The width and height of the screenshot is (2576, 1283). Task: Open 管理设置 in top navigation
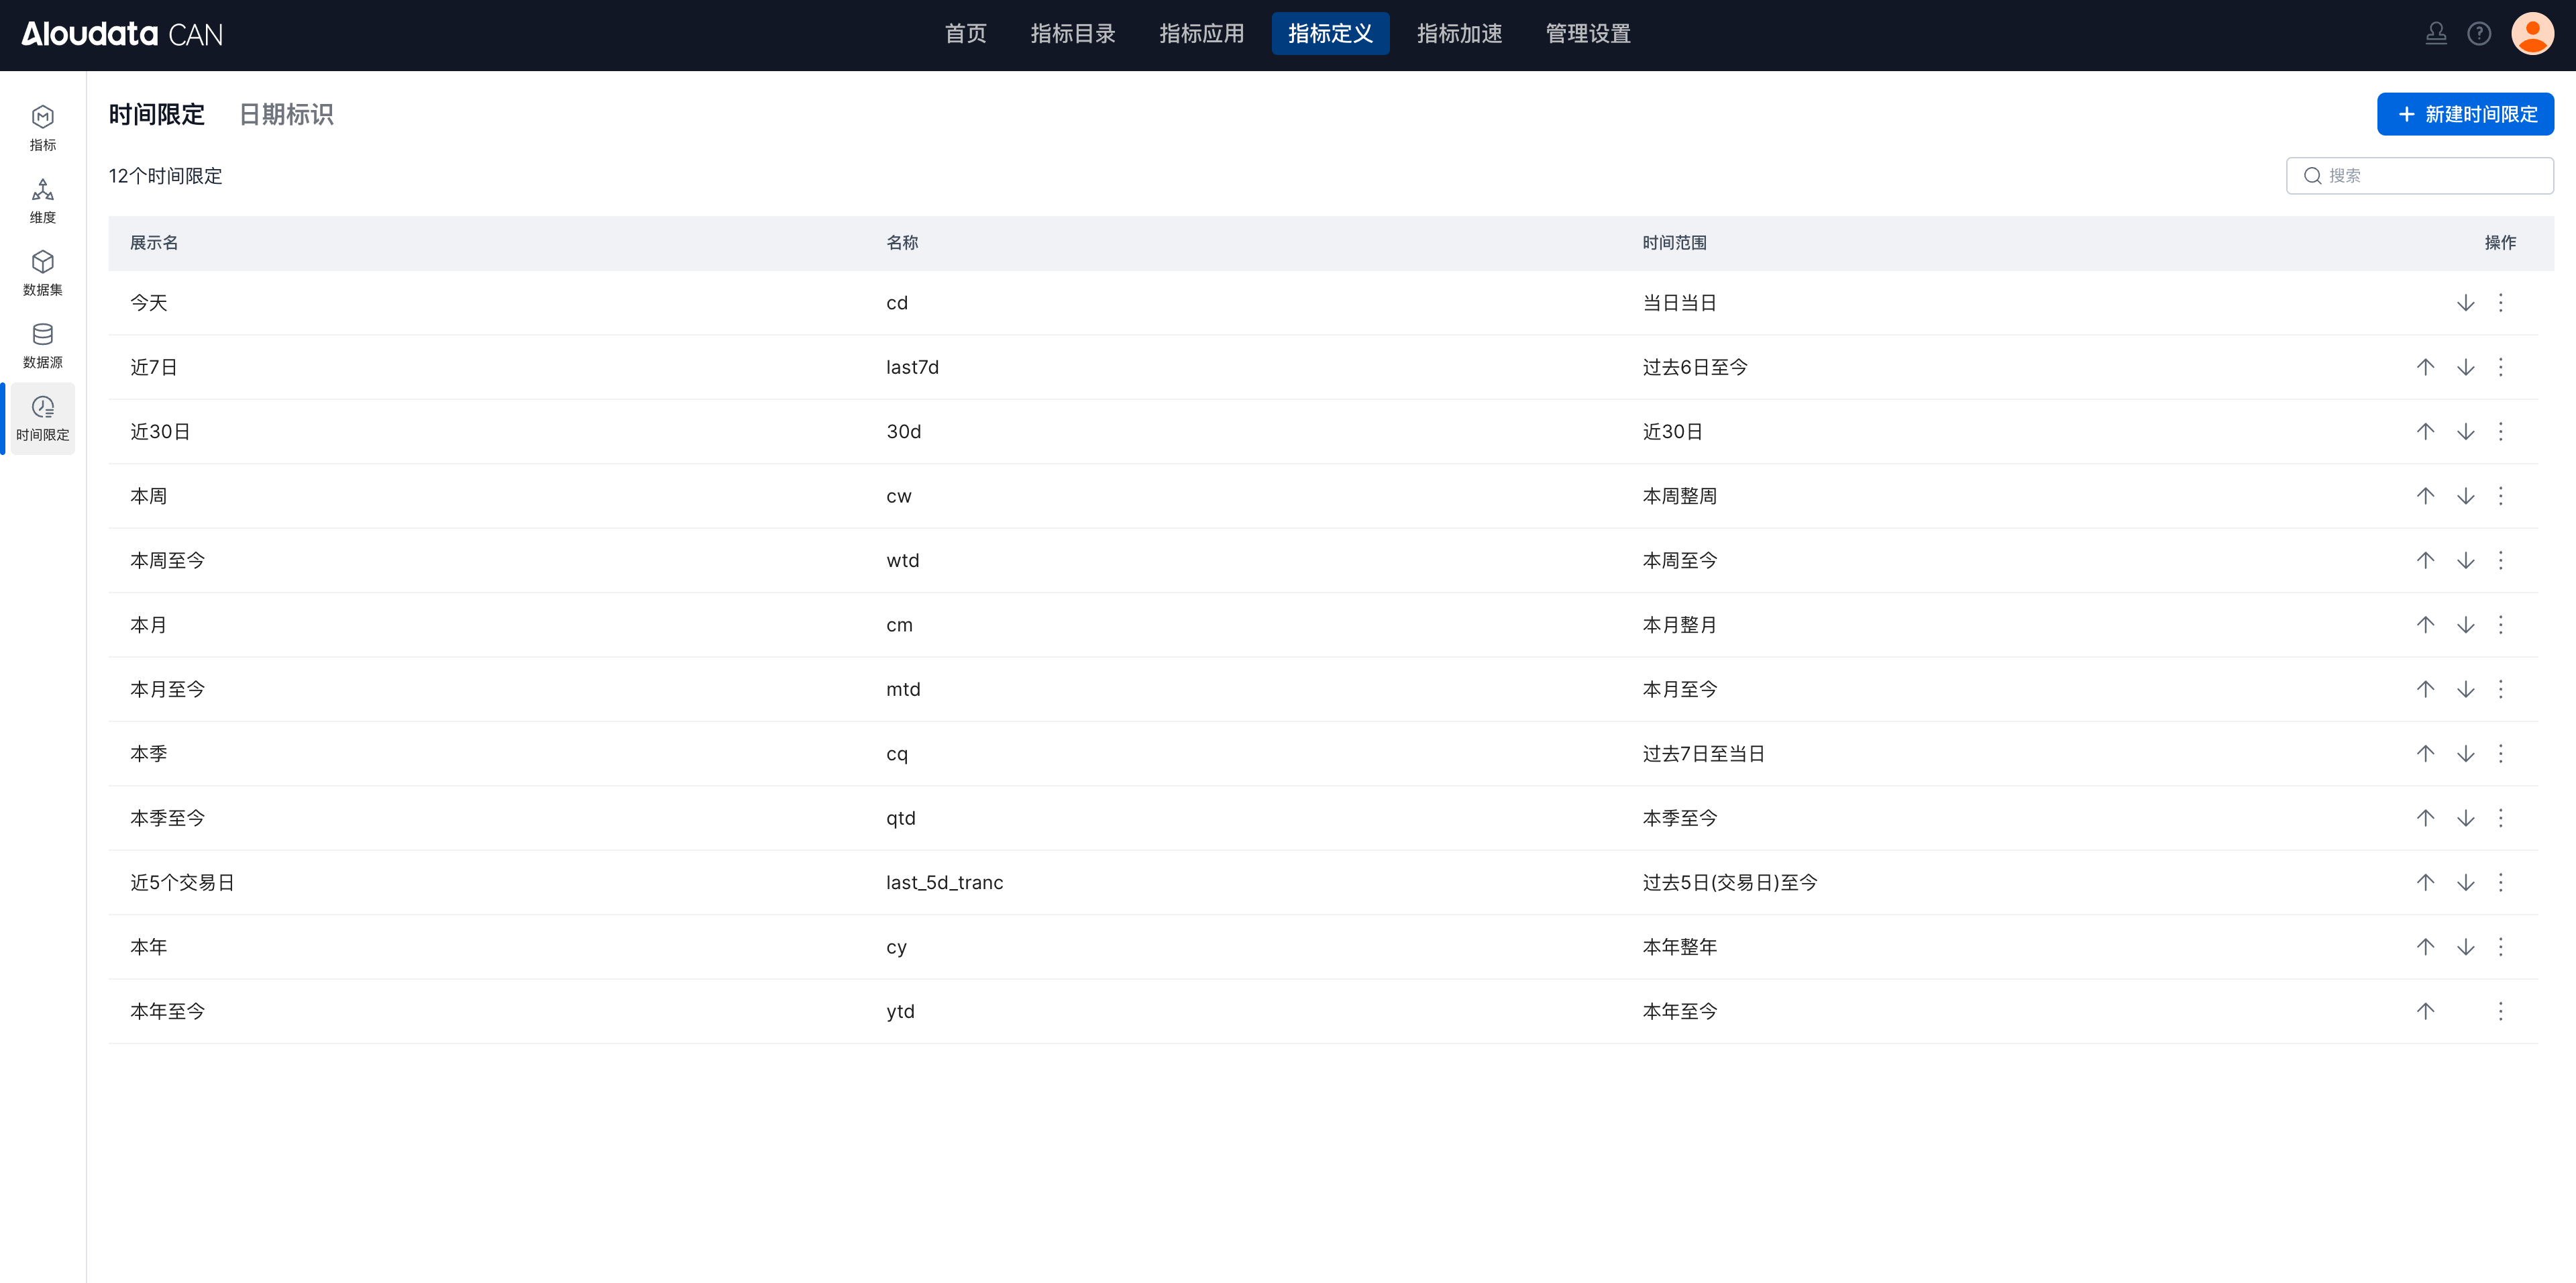coord(1587,34)
